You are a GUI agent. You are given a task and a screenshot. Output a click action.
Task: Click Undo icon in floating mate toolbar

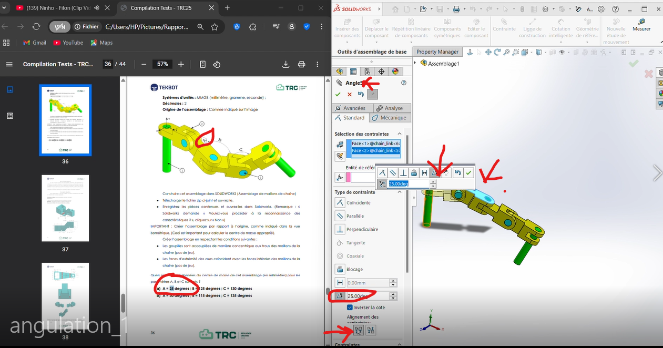click(458, 172)
